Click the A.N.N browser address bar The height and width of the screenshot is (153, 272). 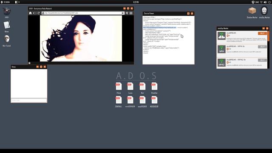[83, 13]
